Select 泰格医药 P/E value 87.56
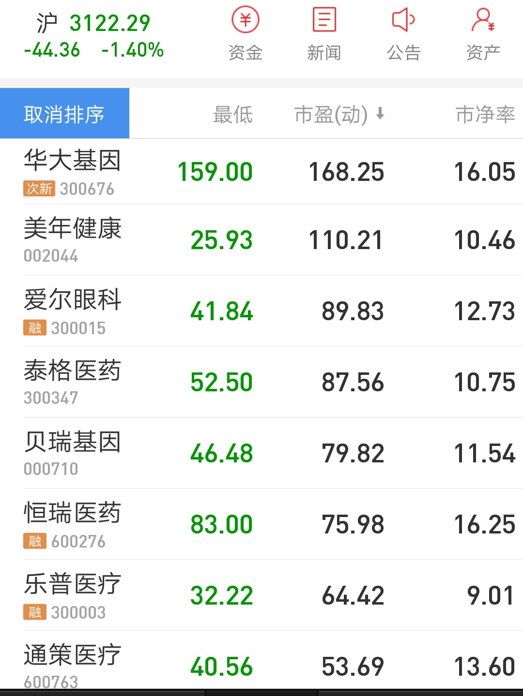The width and height of the screenshot is (523, 696). point(353,383)
